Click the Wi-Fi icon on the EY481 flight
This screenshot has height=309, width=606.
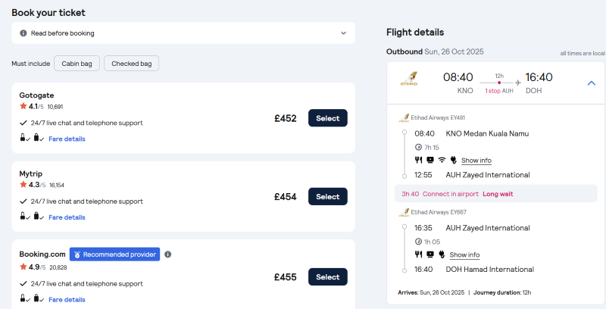442,160
